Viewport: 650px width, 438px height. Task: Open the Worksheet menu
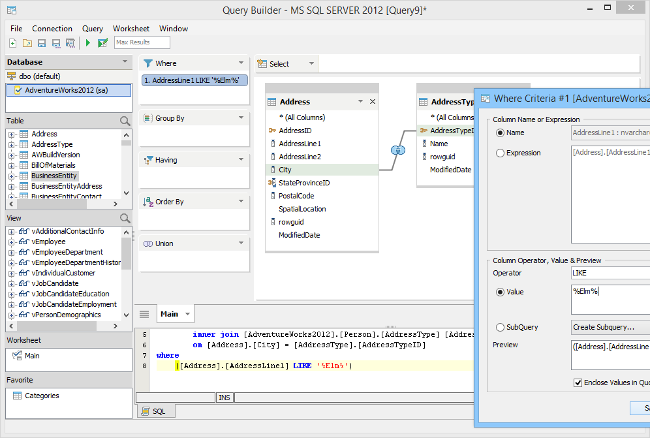(131, 29)
